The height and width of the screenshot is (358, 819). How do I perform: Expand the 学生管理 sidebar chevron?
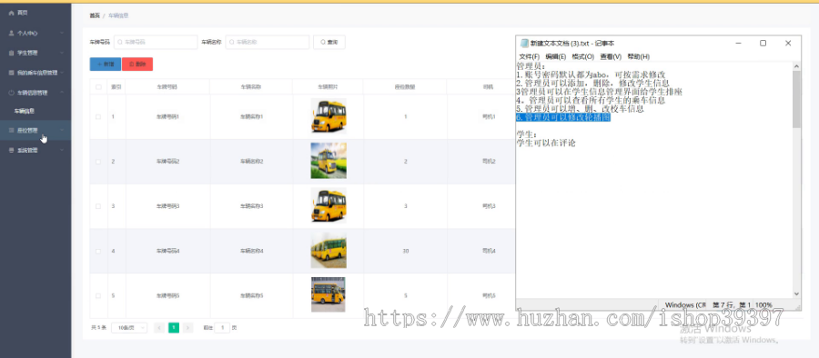[x=62, y=53]
